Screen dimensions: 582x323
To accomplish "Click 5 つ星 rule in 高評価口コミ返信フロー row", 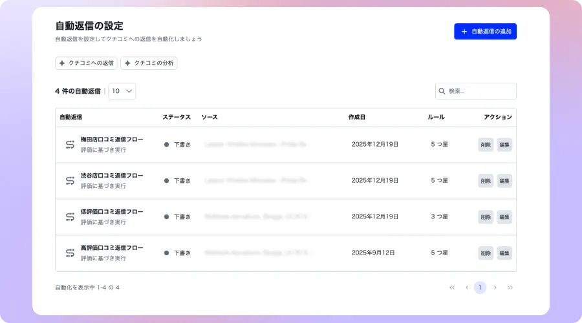I will point(440,253).
